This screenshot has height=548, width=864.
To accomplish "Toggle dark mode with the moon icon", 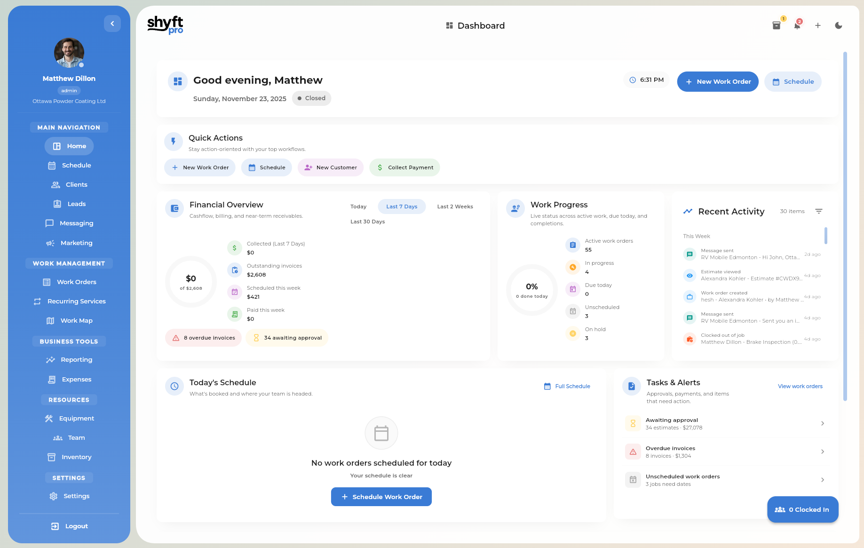I will (839, 25).
